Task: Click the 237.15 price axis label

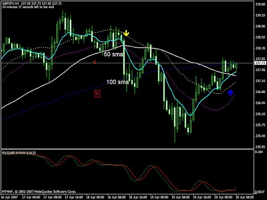Action: click(x=260, y=81)
